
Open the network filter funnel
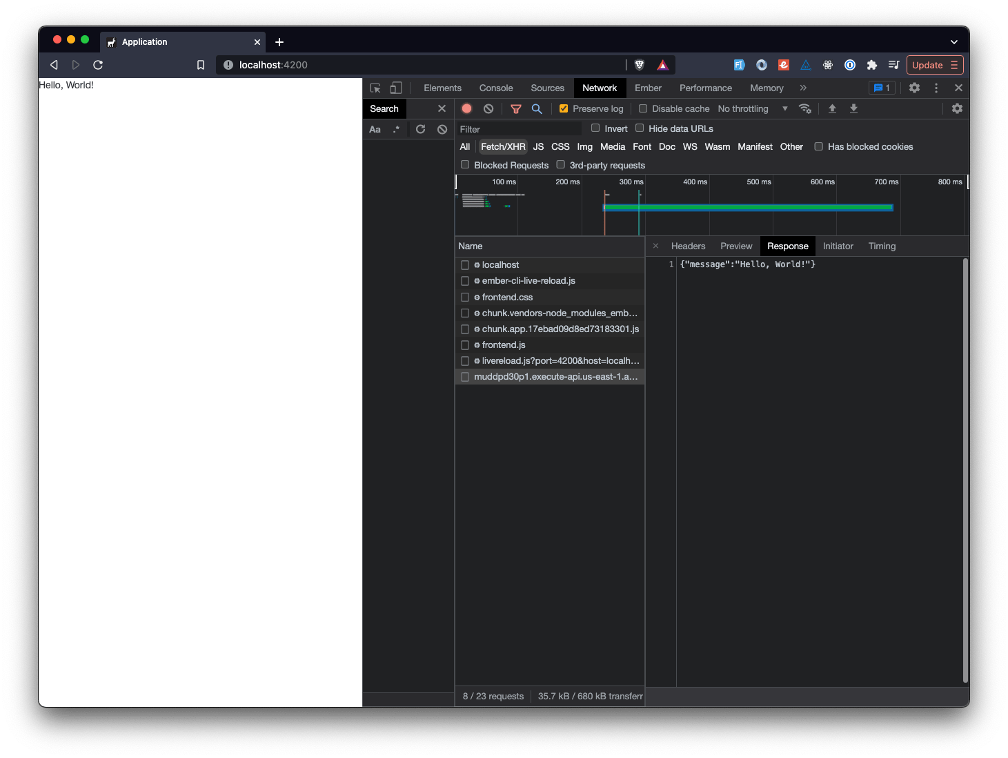pos(516,108)
